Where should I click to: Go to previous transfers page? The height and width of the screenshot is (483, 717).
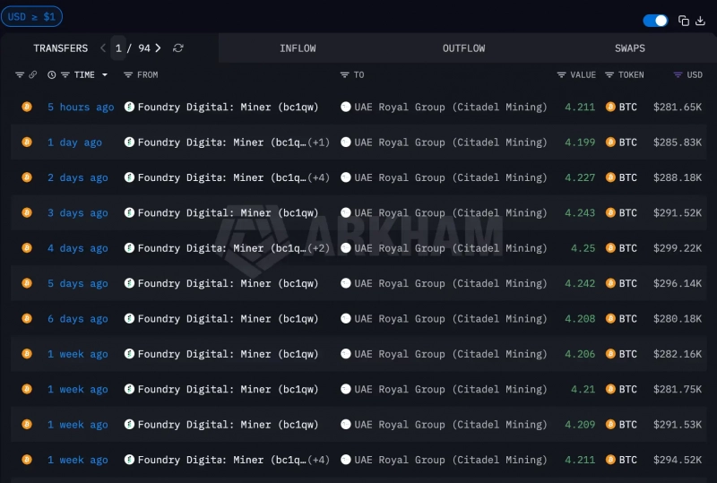(x=103, y=48)
